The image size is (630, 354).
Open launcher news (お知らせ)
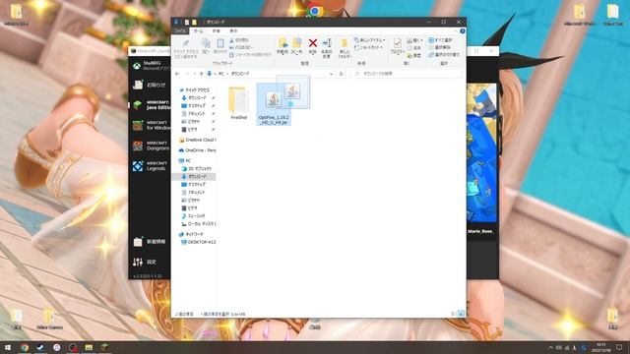(x=150, y=85)
